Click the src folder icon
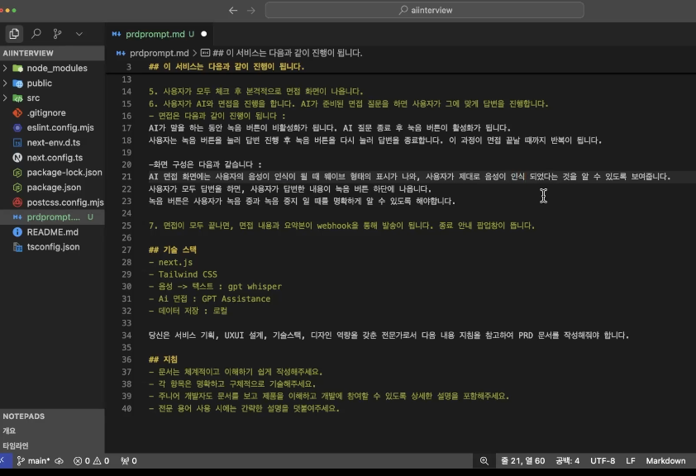Viewport: 696px width, 476px height. click(17, 98)
